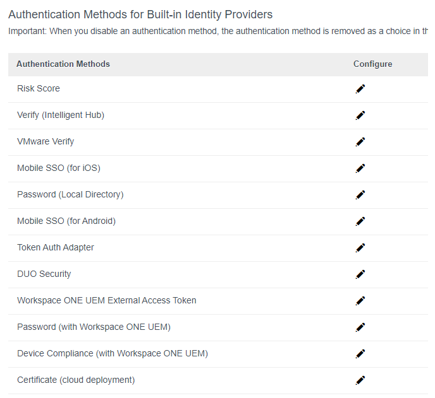
Task: Configure Mobile SSO (for iOS) pencil
Action: click(x=360, y=168)
